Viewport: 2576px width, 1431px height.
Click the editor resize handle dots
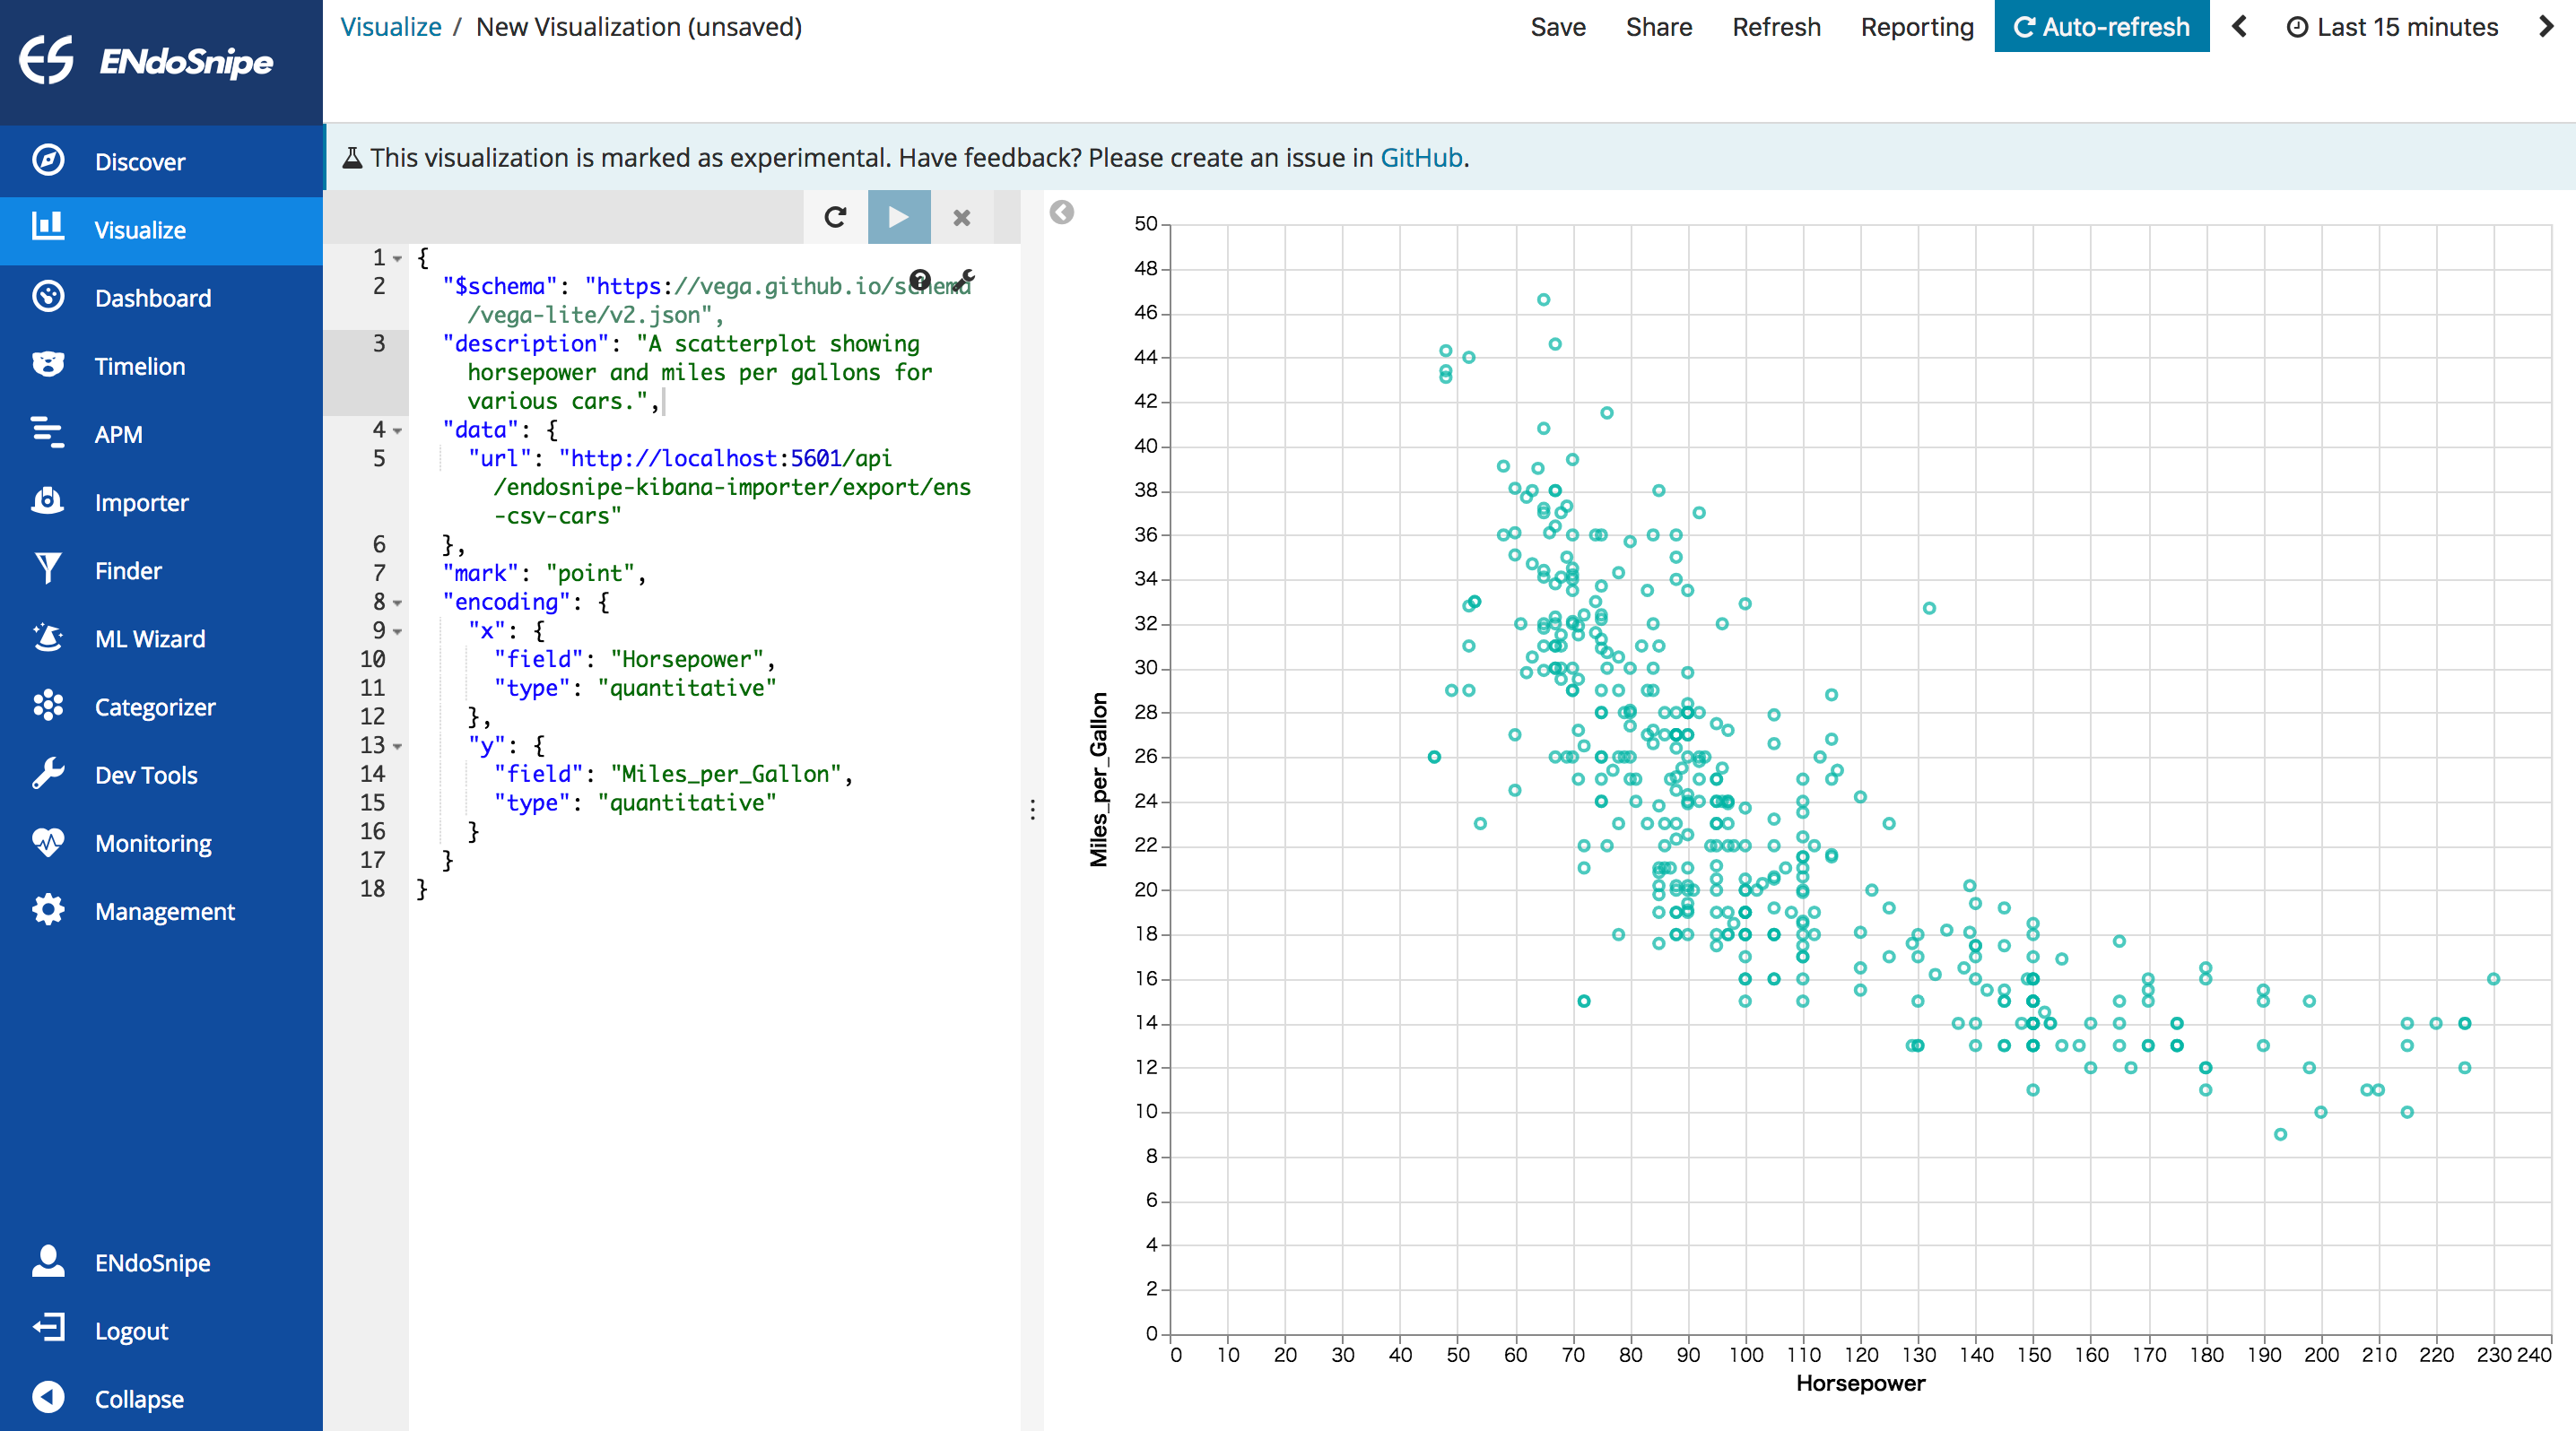pyautogui.click(x=1033, y=809)
